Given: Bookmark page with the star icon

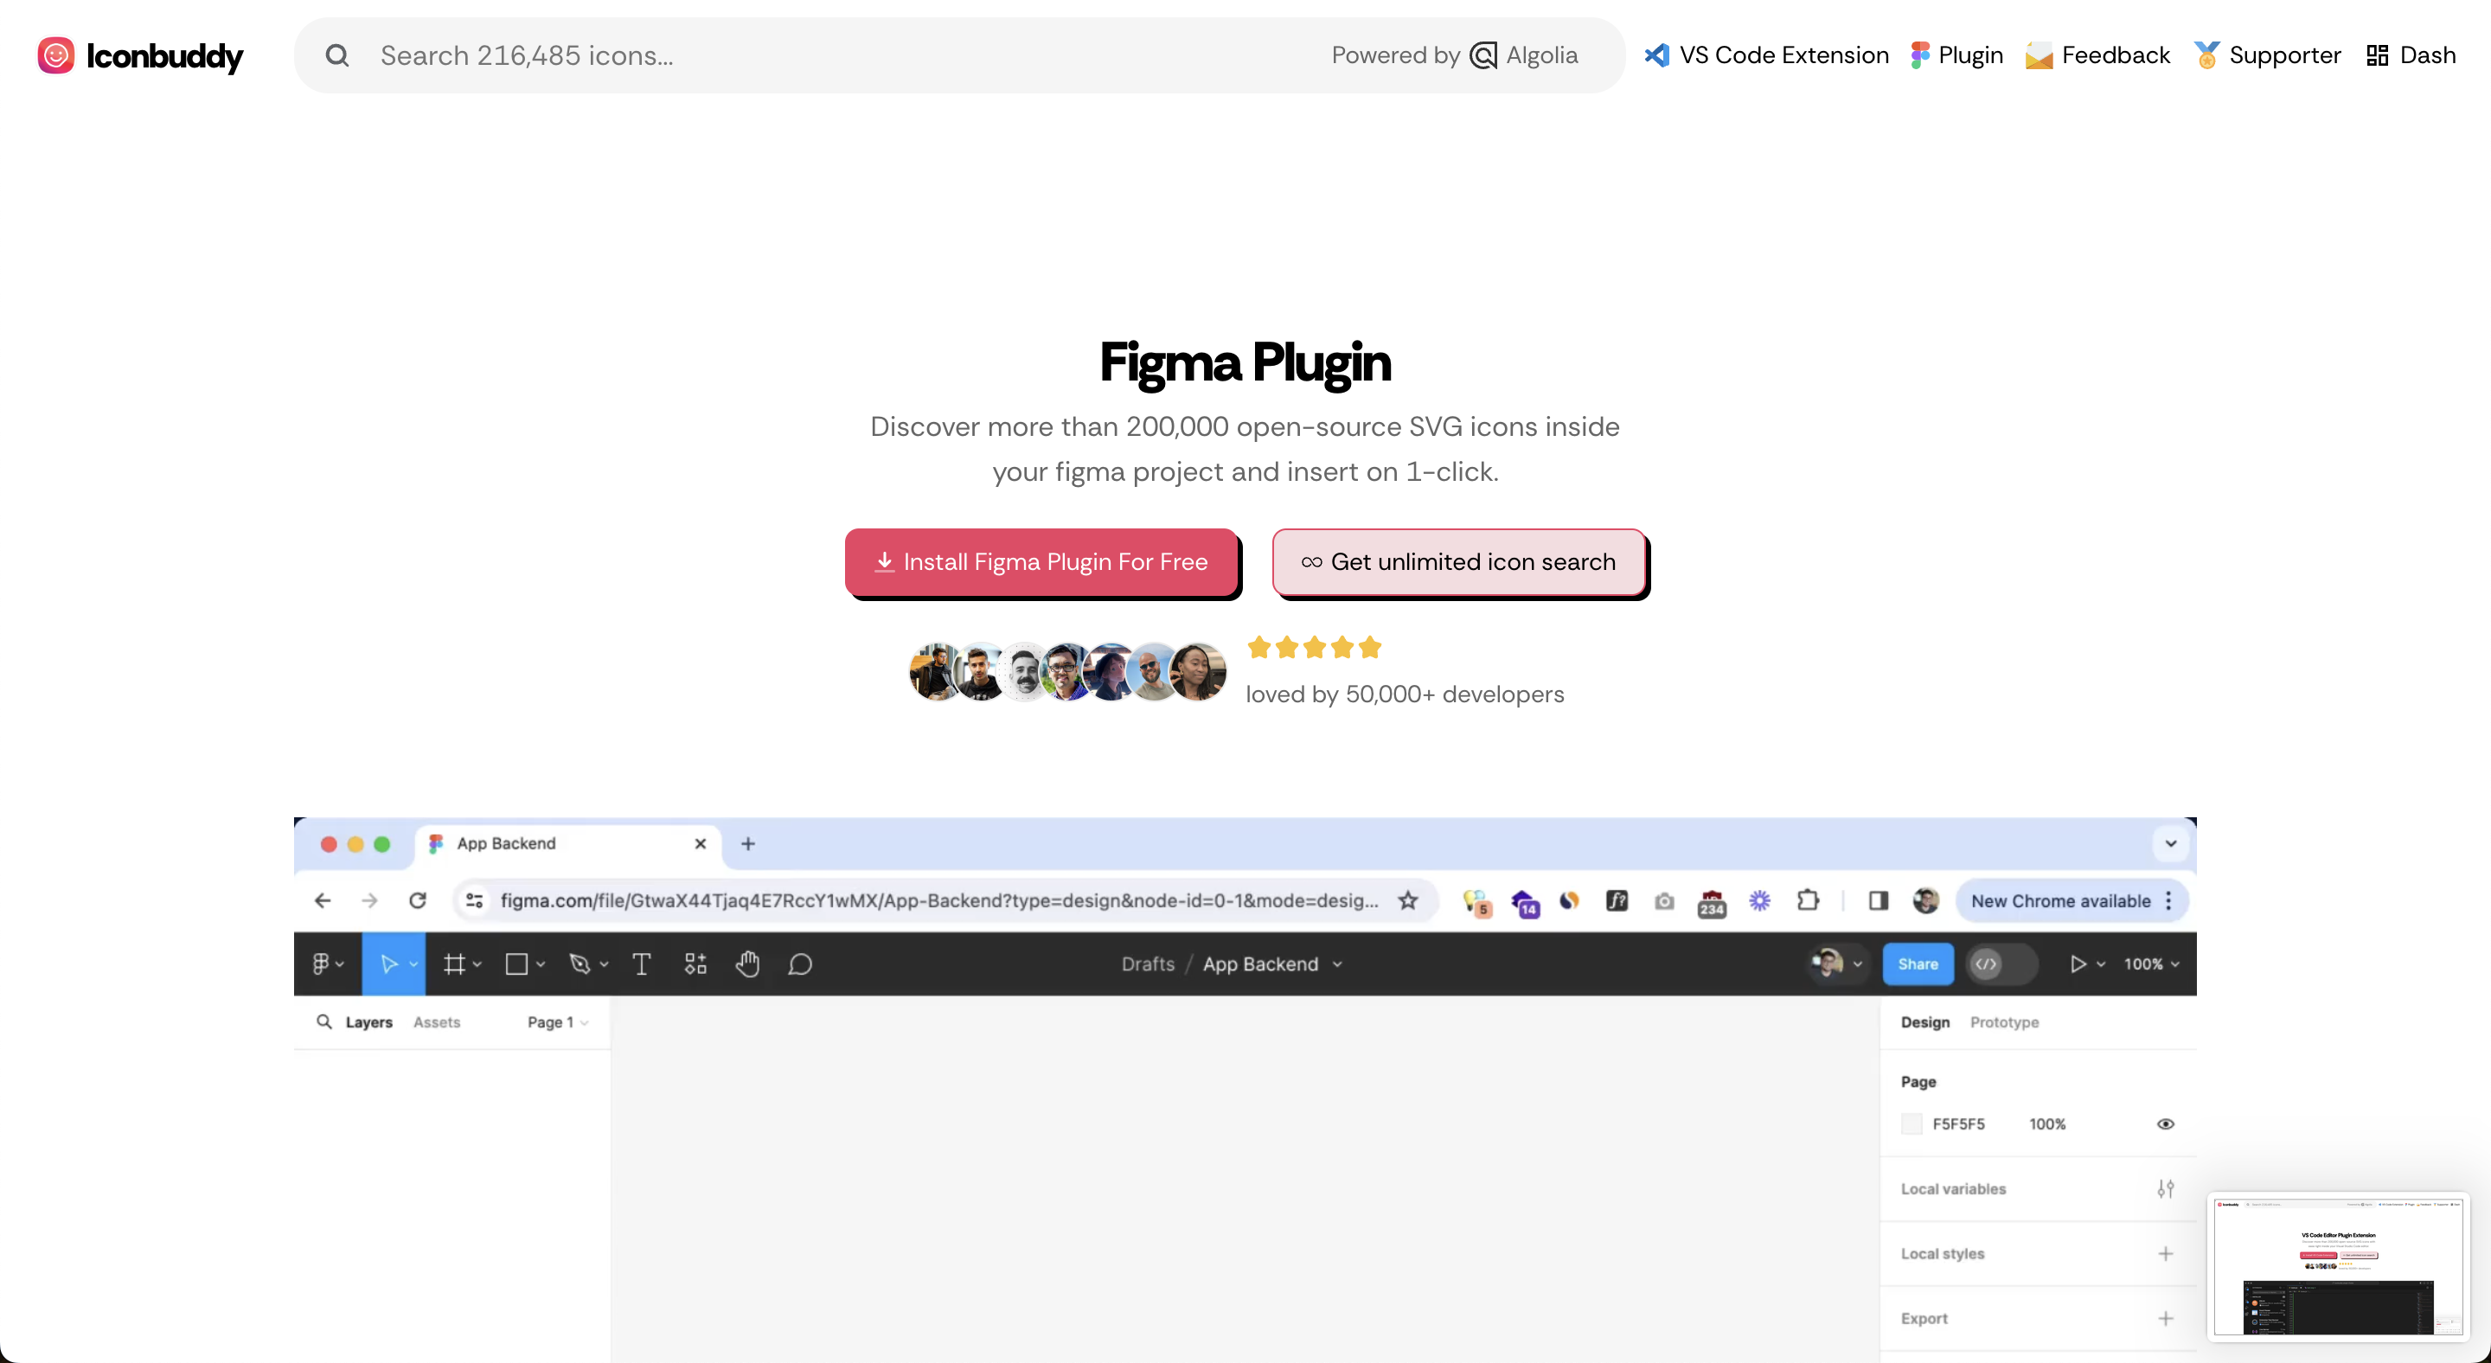Looking at the screenshot, I should [x=1408, y=900].
